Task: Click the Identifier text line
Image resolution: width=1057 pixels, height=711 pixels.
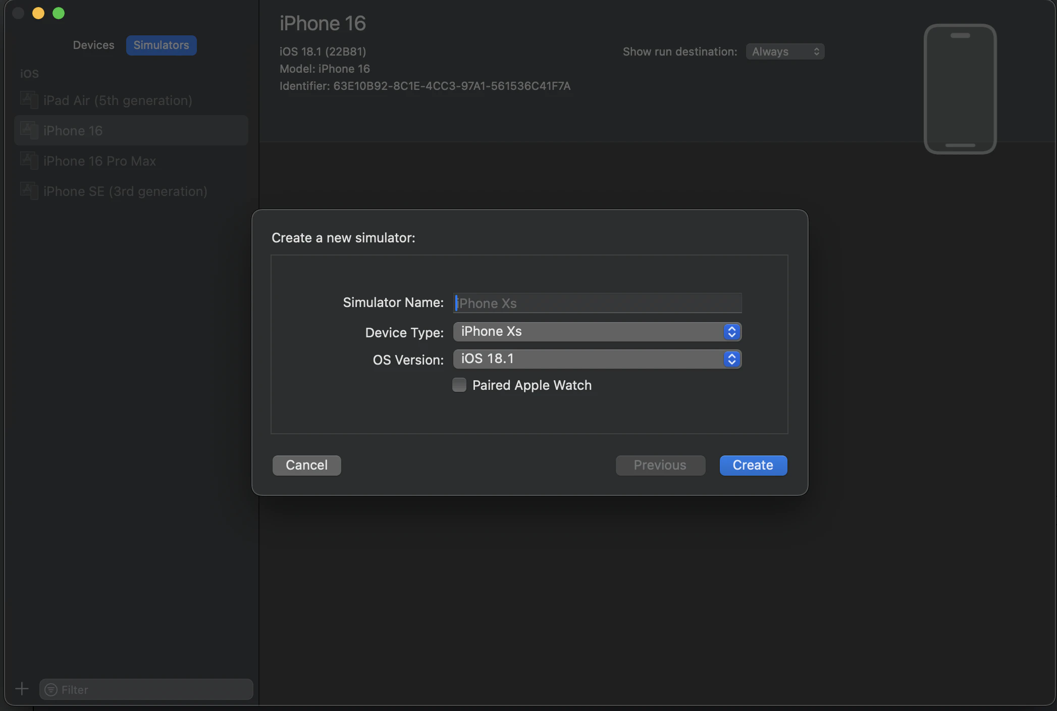Action: [425, 86]
